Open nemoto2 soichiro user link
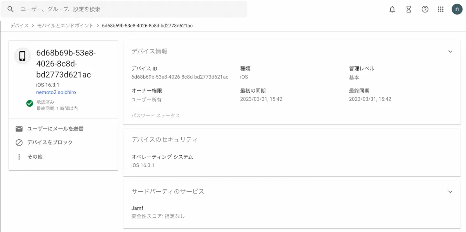Image resolution: width=466 pixels, height=232 pixels. 56,92
